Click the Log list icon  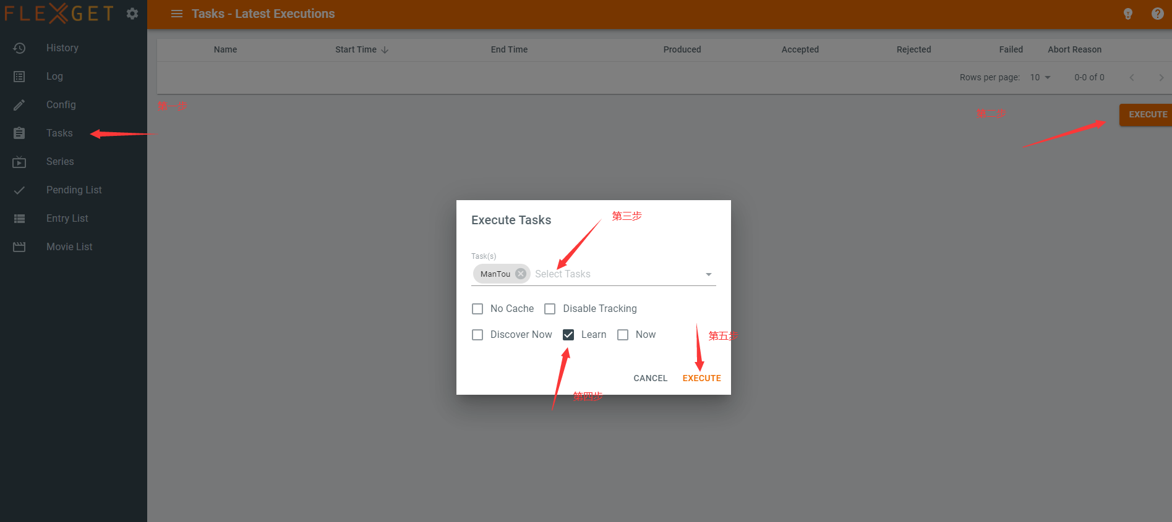[19, 77]
